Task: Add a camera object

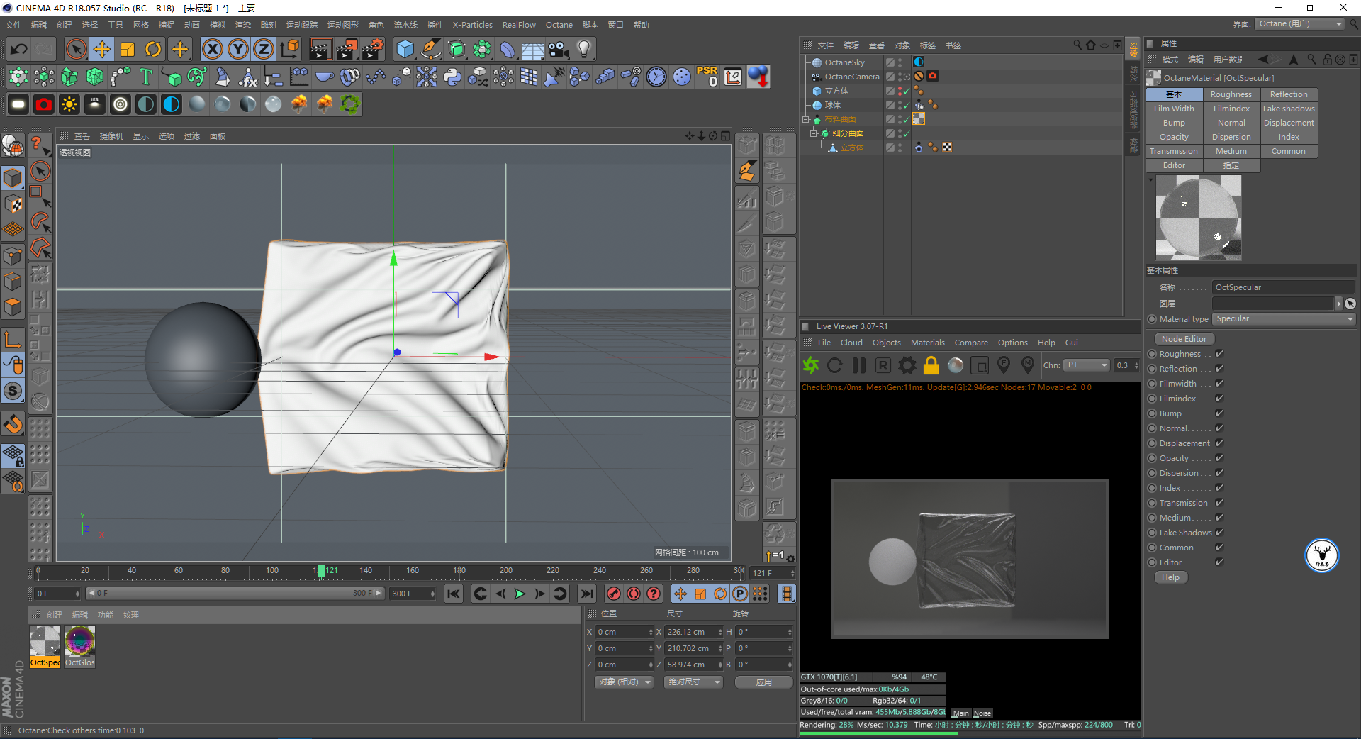Action: click(x=559, y=49)
